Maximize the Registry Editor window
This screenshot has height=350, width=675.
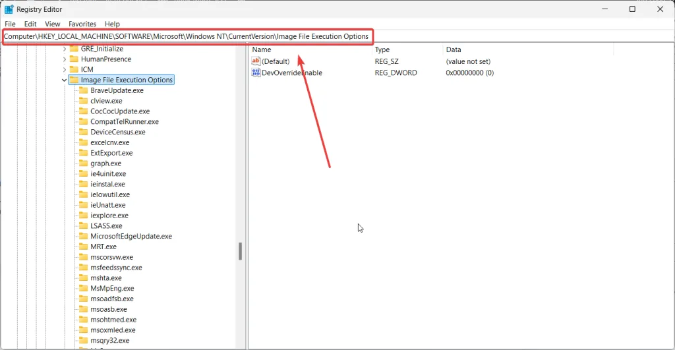pos(632,9)
